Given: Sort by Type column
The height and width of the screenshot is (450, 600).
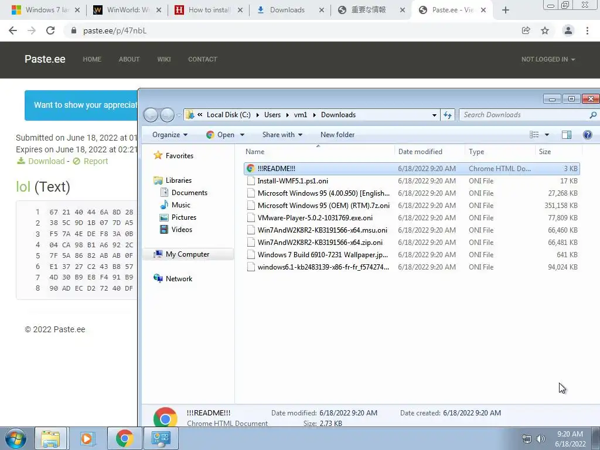Looking at the screenshot, I should tap(500, 152).
